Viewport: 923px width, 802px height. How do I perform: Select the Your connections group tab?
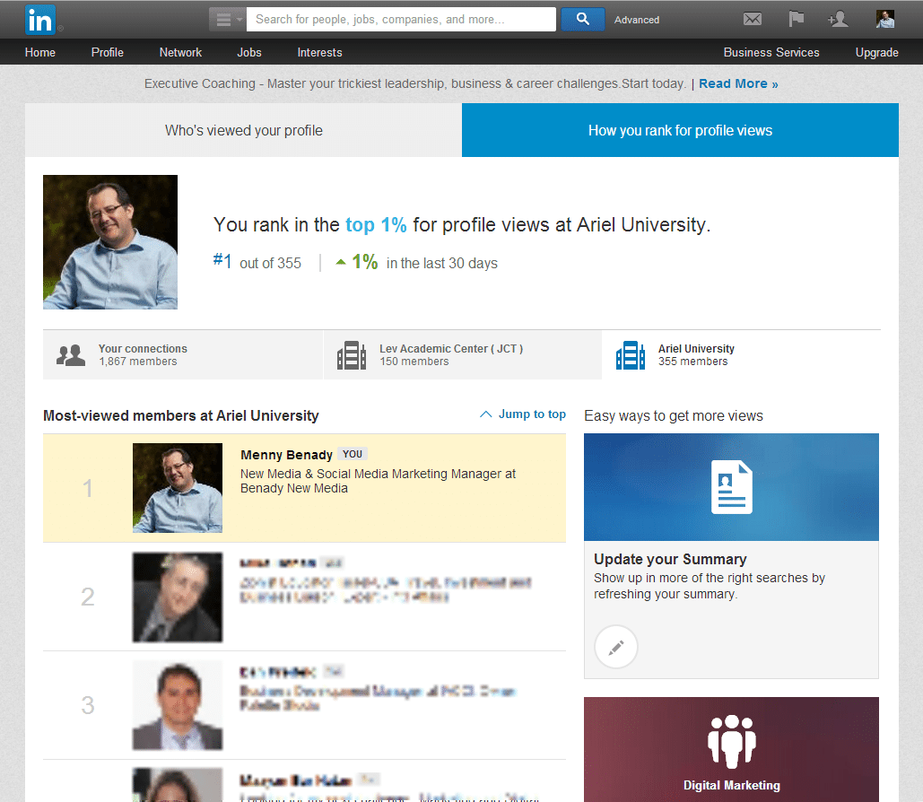coord(182,354)
